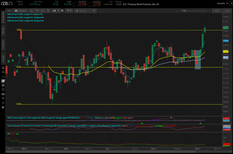Select EMA Length=21 study label
Viewport: 233px width, 154px height.
point(25,18)
